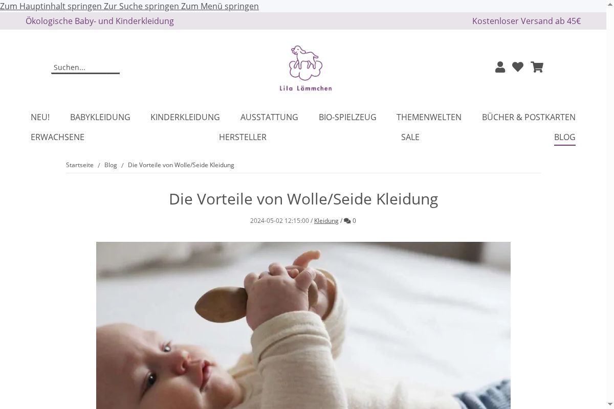
Task: Click the Lila Lämmchen lamb logo
Action: (306, 68)
